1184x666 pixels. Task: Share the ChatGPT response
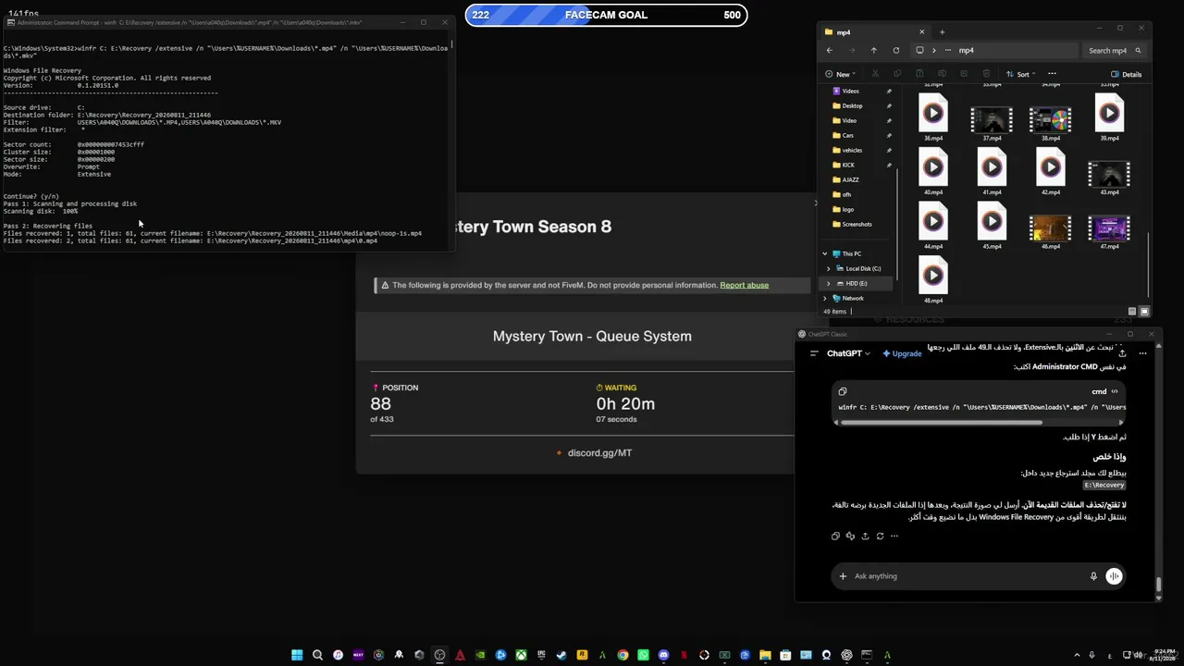pyautogui.click(x=865, y=536)
